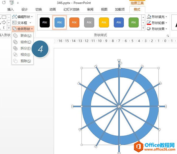Choose 相交(I) from merge shapes menu
177x154 pixels.
pos(22,55)
